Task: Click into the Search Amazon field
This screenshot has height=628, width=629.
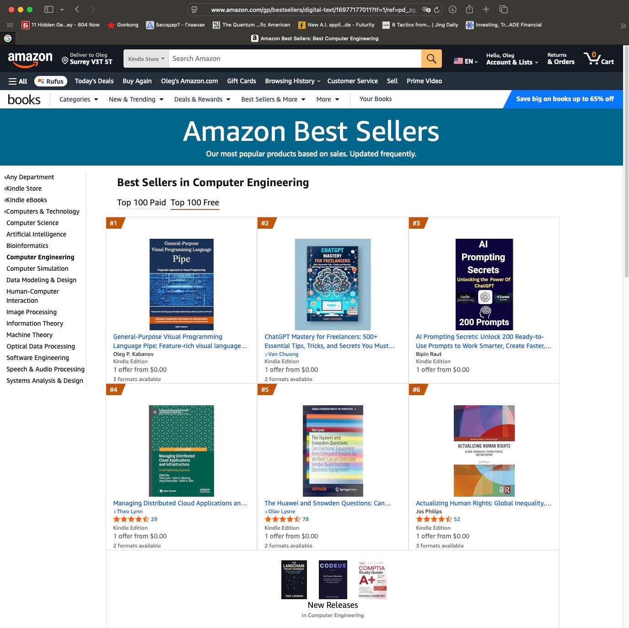Action: pyautogui.click(x=295, y=59)
